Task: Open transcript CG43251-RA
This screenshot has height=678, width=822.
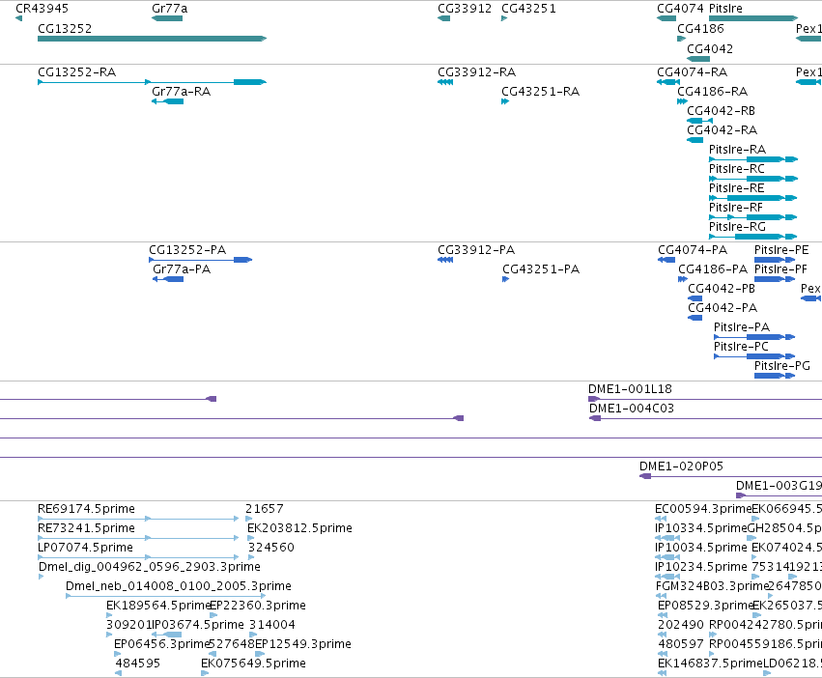Action: pos(505,101)
